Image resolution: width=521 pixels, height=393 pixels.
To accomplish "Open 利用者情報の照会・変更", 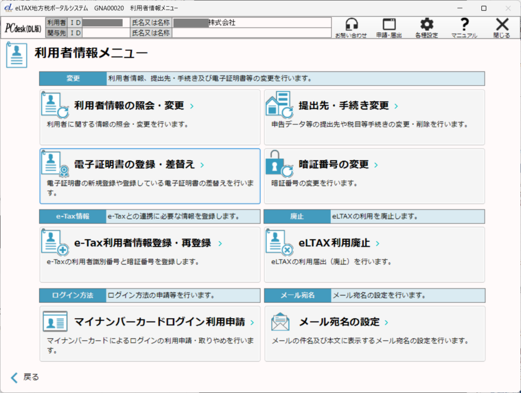I will (150, 117).
